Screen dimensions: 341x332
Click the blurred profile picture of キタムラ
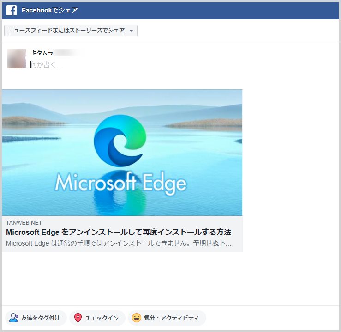pyautogui.click(x=17, y=58)
